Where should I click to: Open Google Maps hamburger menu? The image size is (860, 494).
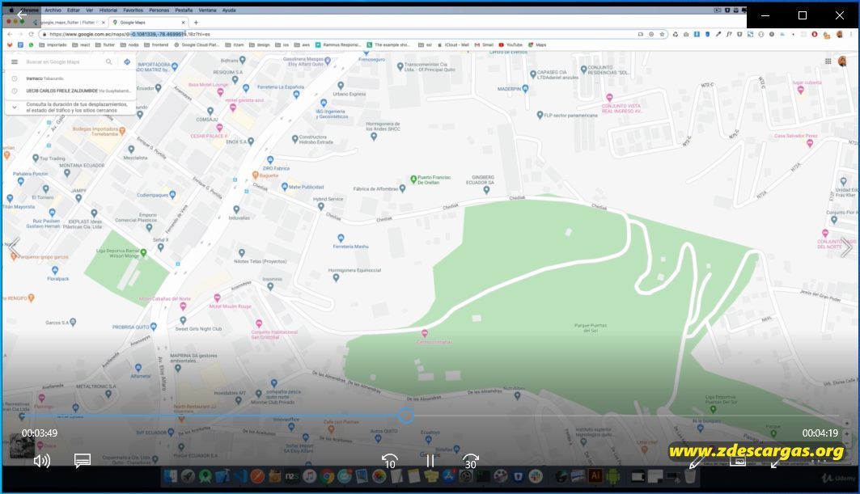(15, 62)
